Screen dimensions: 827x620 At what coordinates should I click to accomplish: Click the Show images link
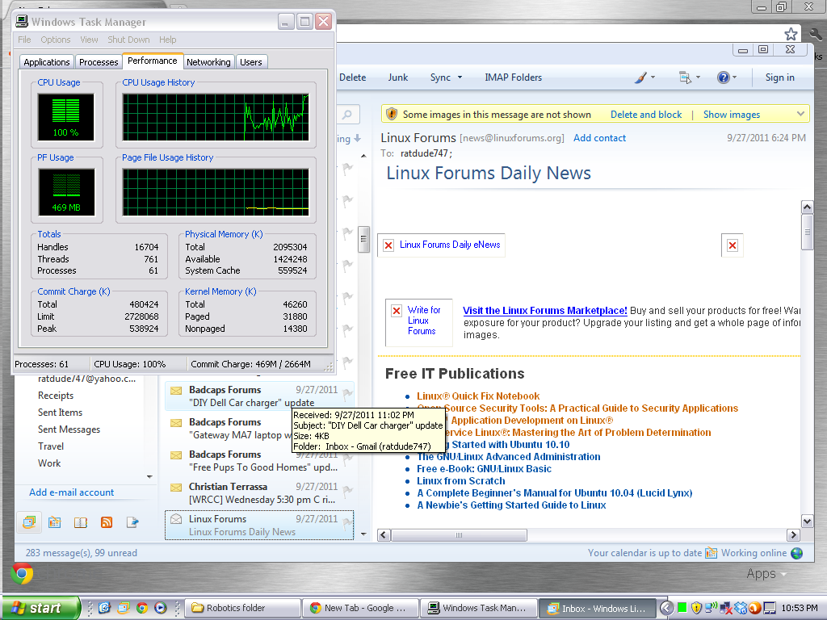tap(731, 115)
